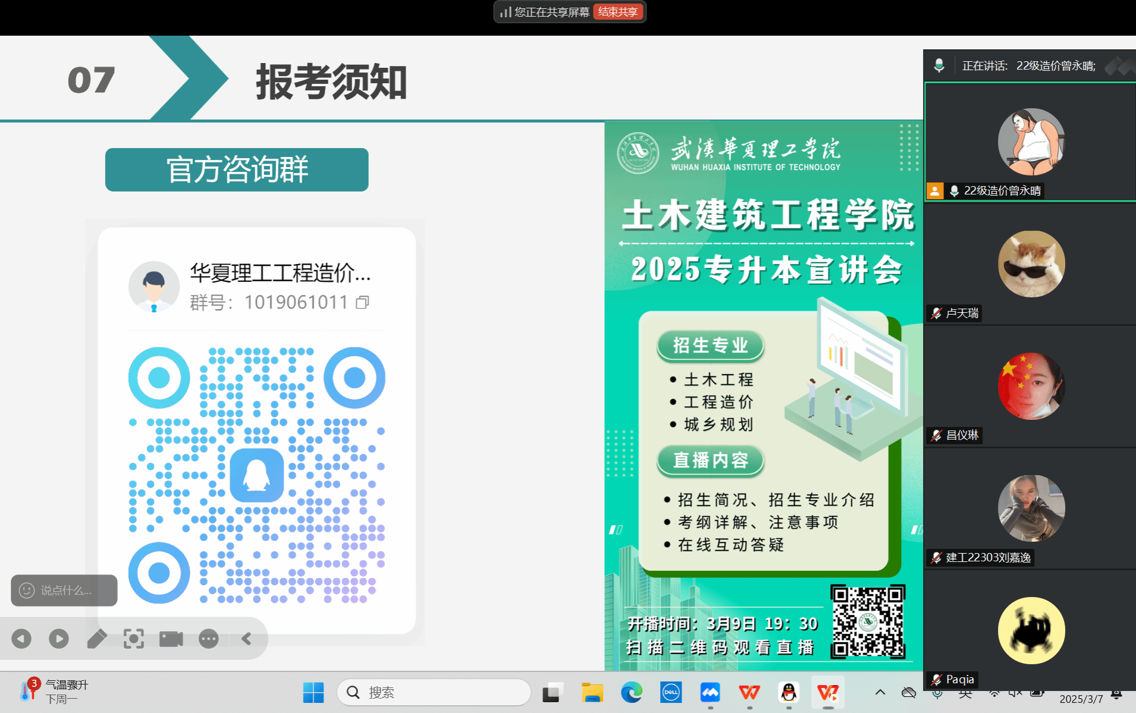Select the pen annotation tool

pos(97,639)
